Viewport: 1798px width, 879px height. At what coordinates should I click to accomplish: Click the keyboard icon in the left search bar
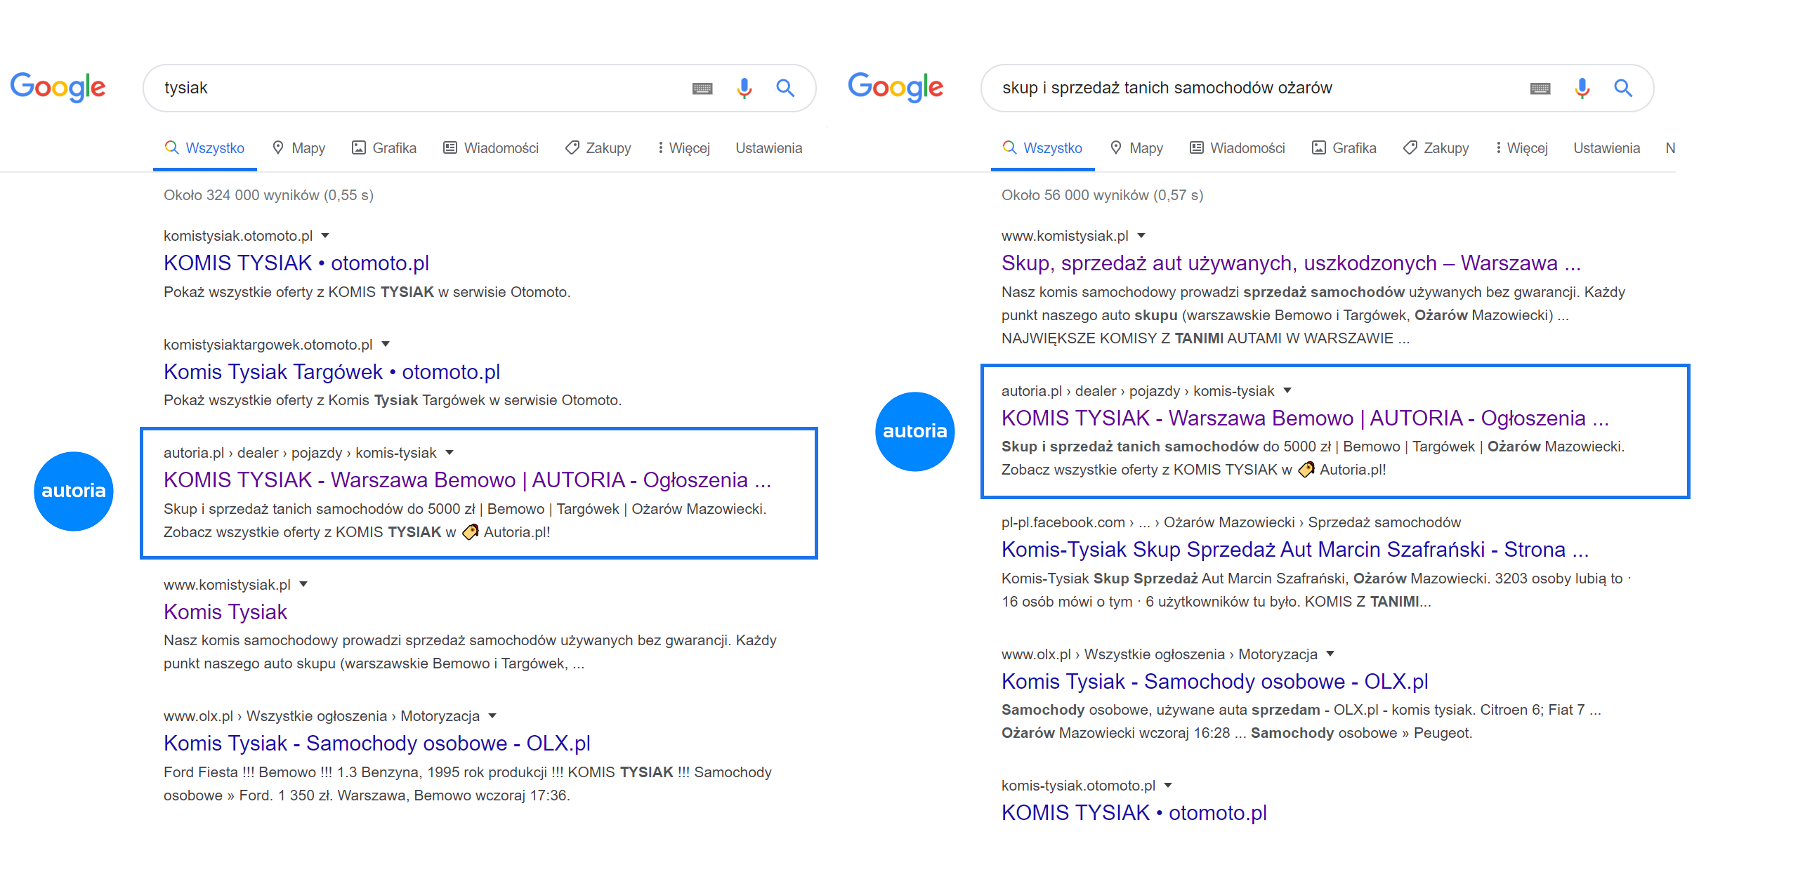pyautogui.click(x=702, y=88)
